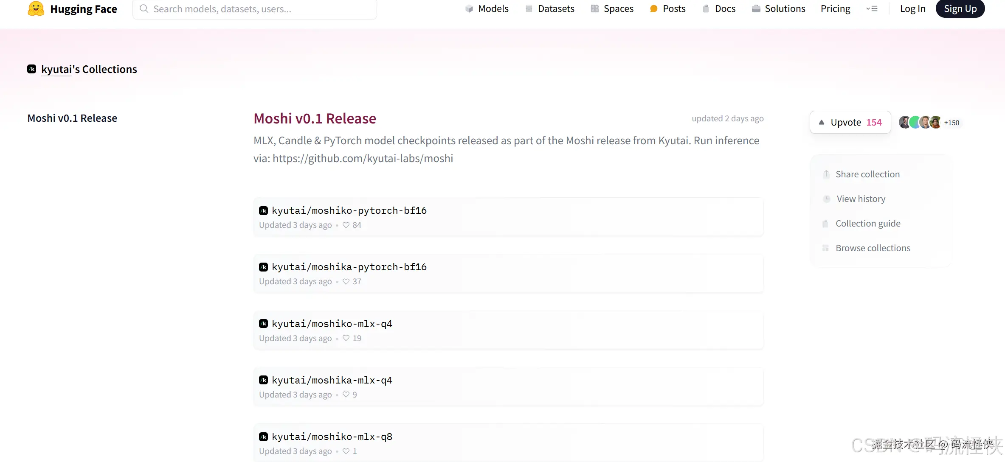The width and height of the screenshot is (1005, 462).
Task: Click kyutai icon next to moshika-mlx-q4
Action: click(x=264, y=381)
